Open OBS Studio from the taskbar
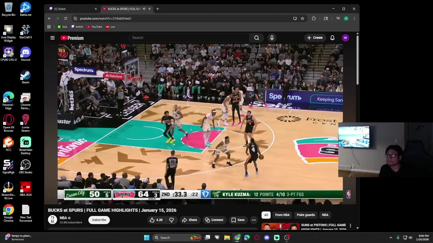The height and width of the screenshot is (243, 433). tap(287, 238)
